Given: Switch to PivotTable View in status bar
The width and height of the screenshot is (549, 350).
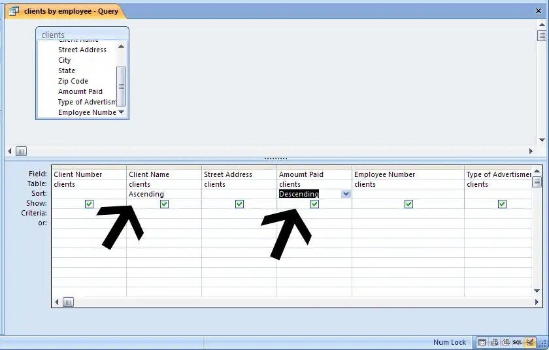Looking at the screenshot, I should pyautogui.click(x=494, y=342).
